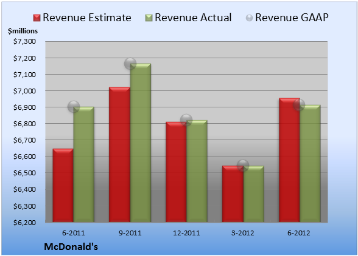This screenshot has width=358, height=256.
Task: Select the 'Revenue Estimate' legend label
Action: [x=87, y=18]
